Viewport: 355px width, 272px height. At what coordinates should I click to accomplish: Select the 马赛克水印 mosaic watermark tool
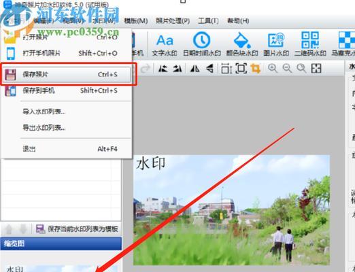(x=343, y=45)
